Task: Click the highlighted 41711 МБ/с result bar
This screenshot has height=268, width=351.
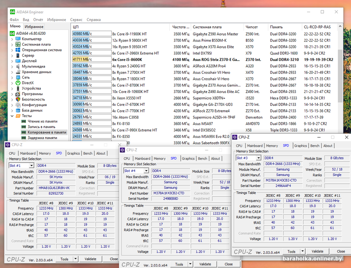Action: (x=91, y=59)
